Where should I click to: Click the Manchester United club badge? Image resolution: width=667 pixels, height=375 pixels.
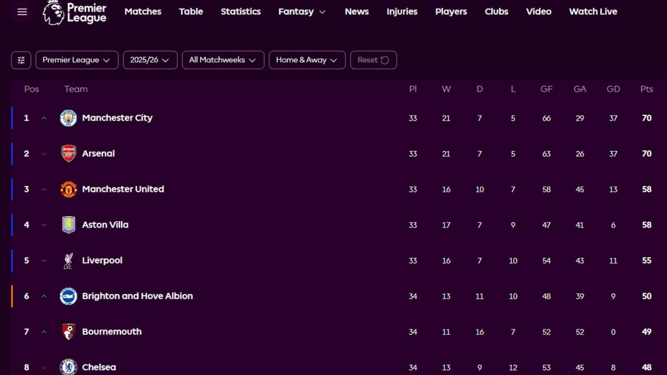click(68, 189)
